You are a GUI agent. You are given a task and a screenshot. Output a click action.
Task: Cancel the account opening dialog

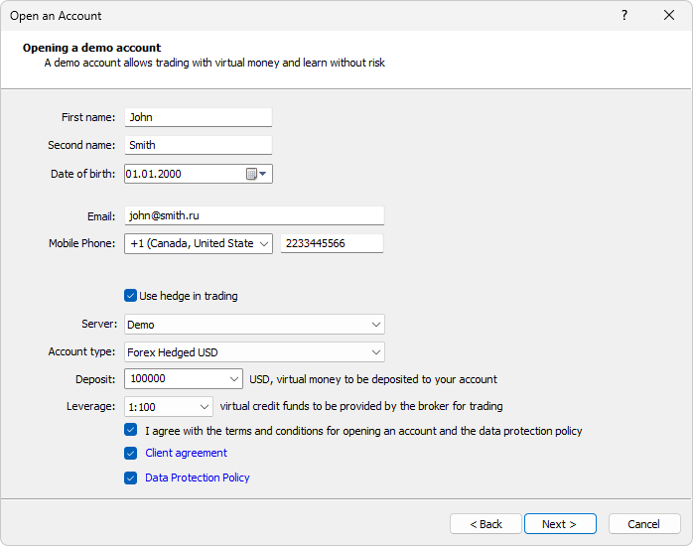click(644, 524)
